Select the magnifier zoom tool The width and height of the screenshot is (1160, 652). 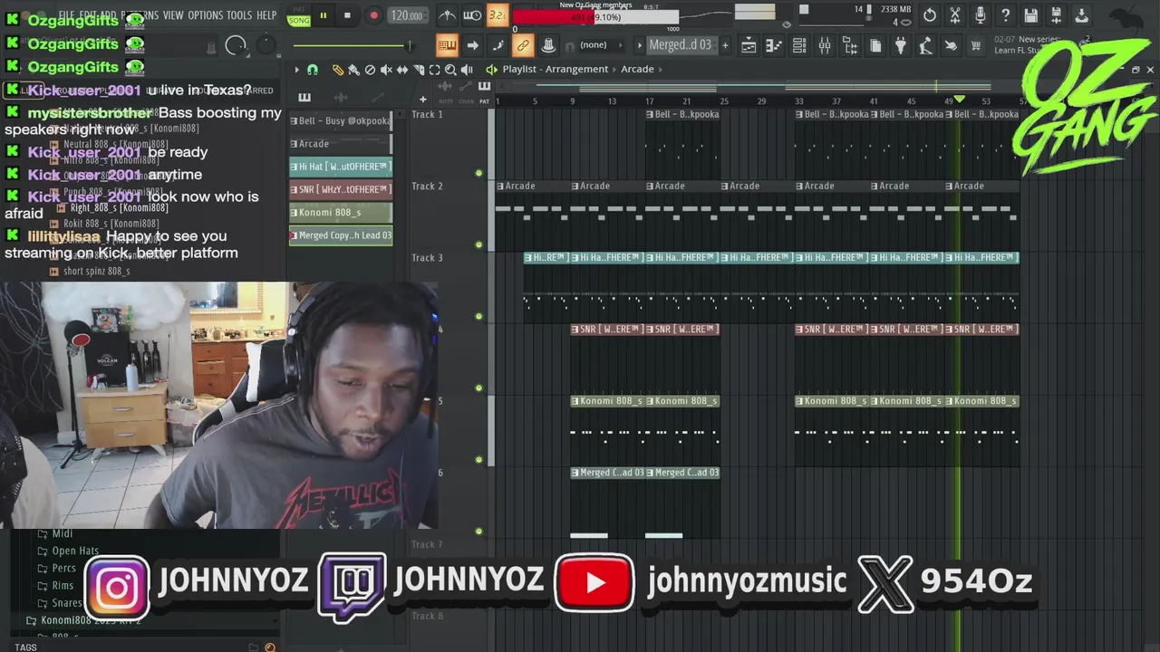tap(450, 70)
